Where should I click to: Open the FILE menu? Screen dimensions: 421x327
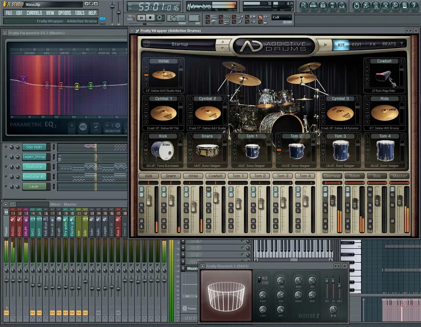pos(9,13)
